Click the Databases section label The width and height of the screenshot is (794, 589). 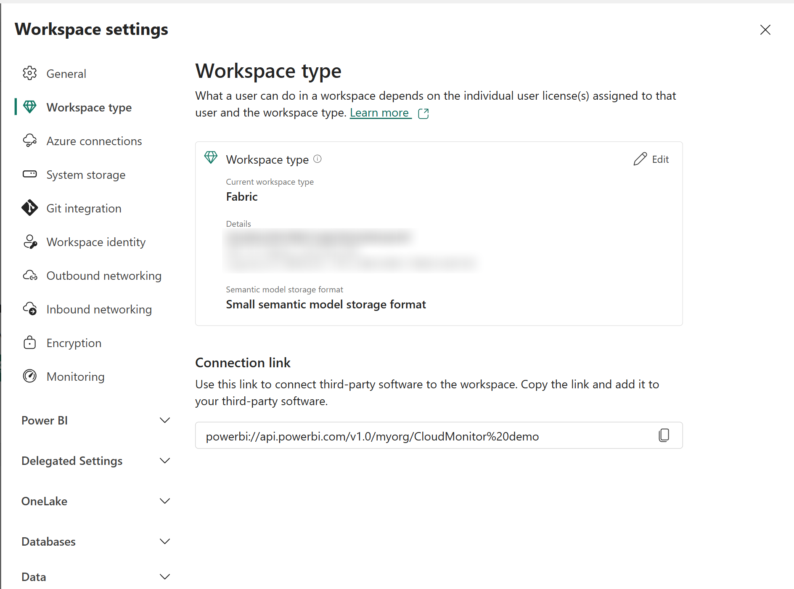(x=48, y=542)
